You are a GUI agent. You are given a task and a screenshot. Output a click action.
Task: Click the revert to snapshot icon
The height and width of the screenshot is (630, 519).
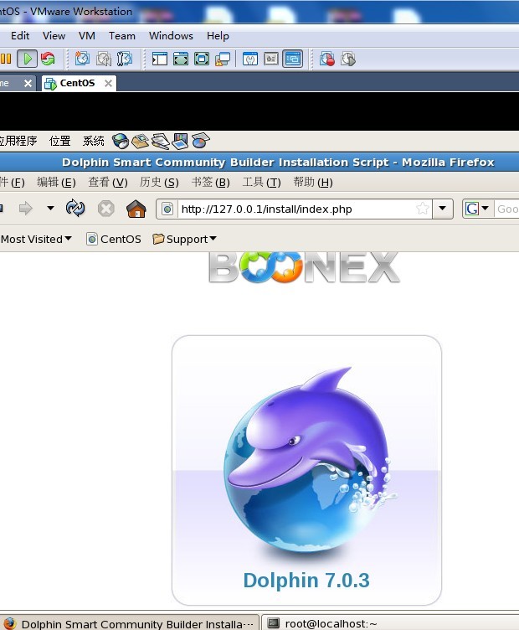[x=104, y=59]
